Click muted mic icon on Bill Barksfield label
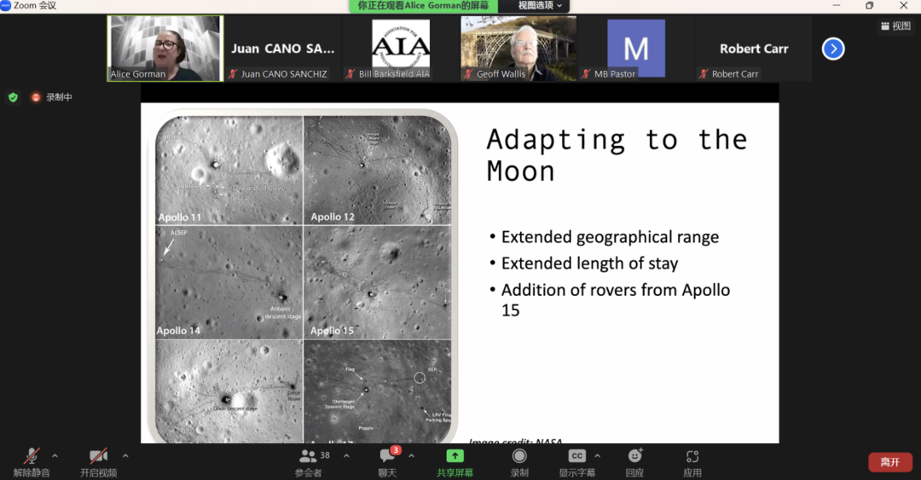The height and width of the screenshot is (480, 921). tap(350, 74)
